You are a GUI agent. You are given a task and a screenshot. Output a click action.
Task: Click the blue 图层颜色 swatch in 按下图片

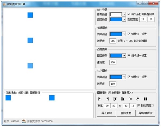pyautogui.click(x=116, y=77)
